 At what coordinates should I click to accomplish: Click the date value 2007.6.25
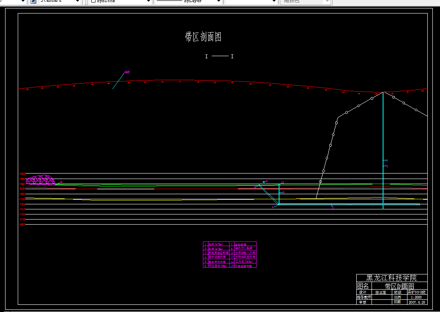coord(417,302)
